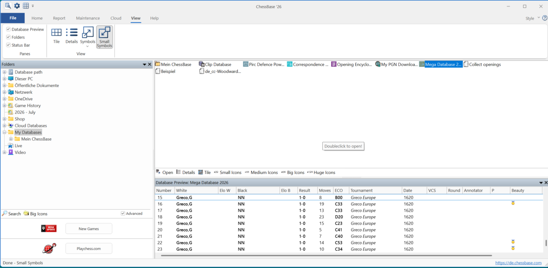
Task: Switch to Details view in the ribbon
Action: click(x=72, y=36)
